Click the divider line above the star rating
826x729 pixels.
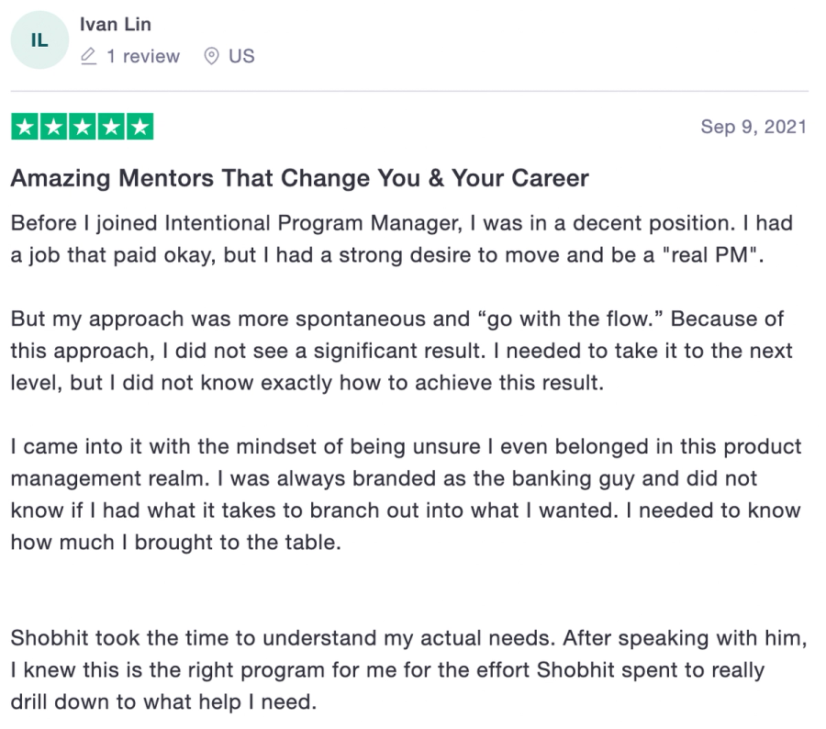click(413, 88)
